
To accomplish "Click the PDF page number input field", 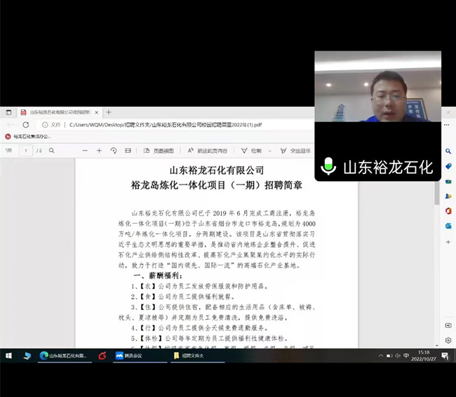I will (26, 151).
